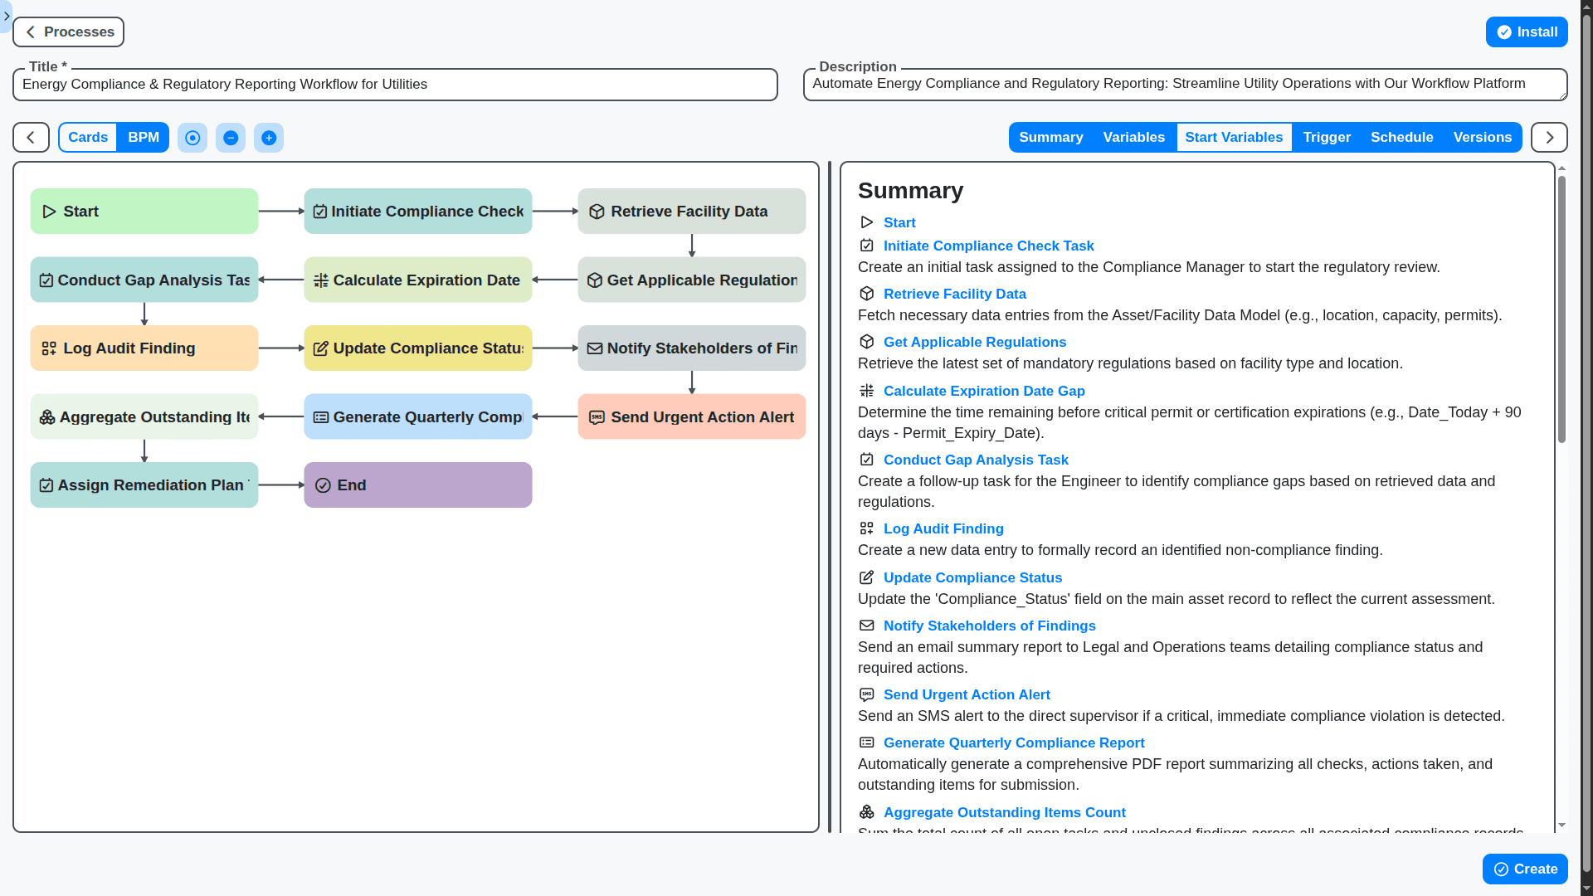Switch to Cards view

click(87, 137)
